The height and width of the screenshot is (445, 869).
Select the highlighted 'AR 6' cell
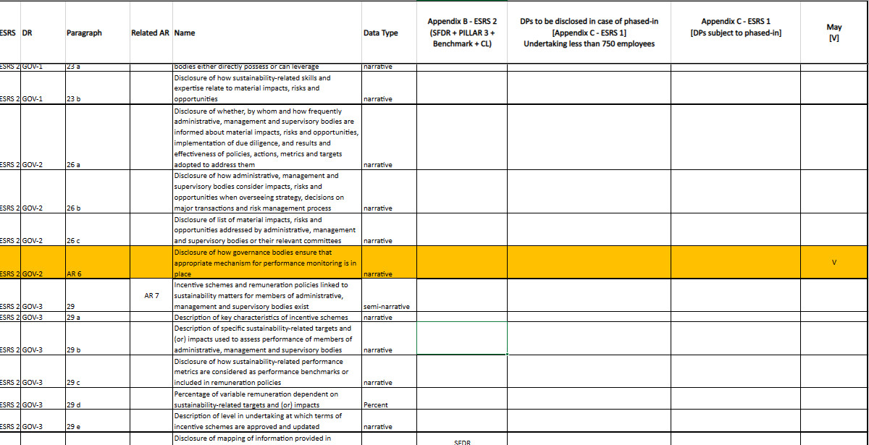[x=96, y=262]
